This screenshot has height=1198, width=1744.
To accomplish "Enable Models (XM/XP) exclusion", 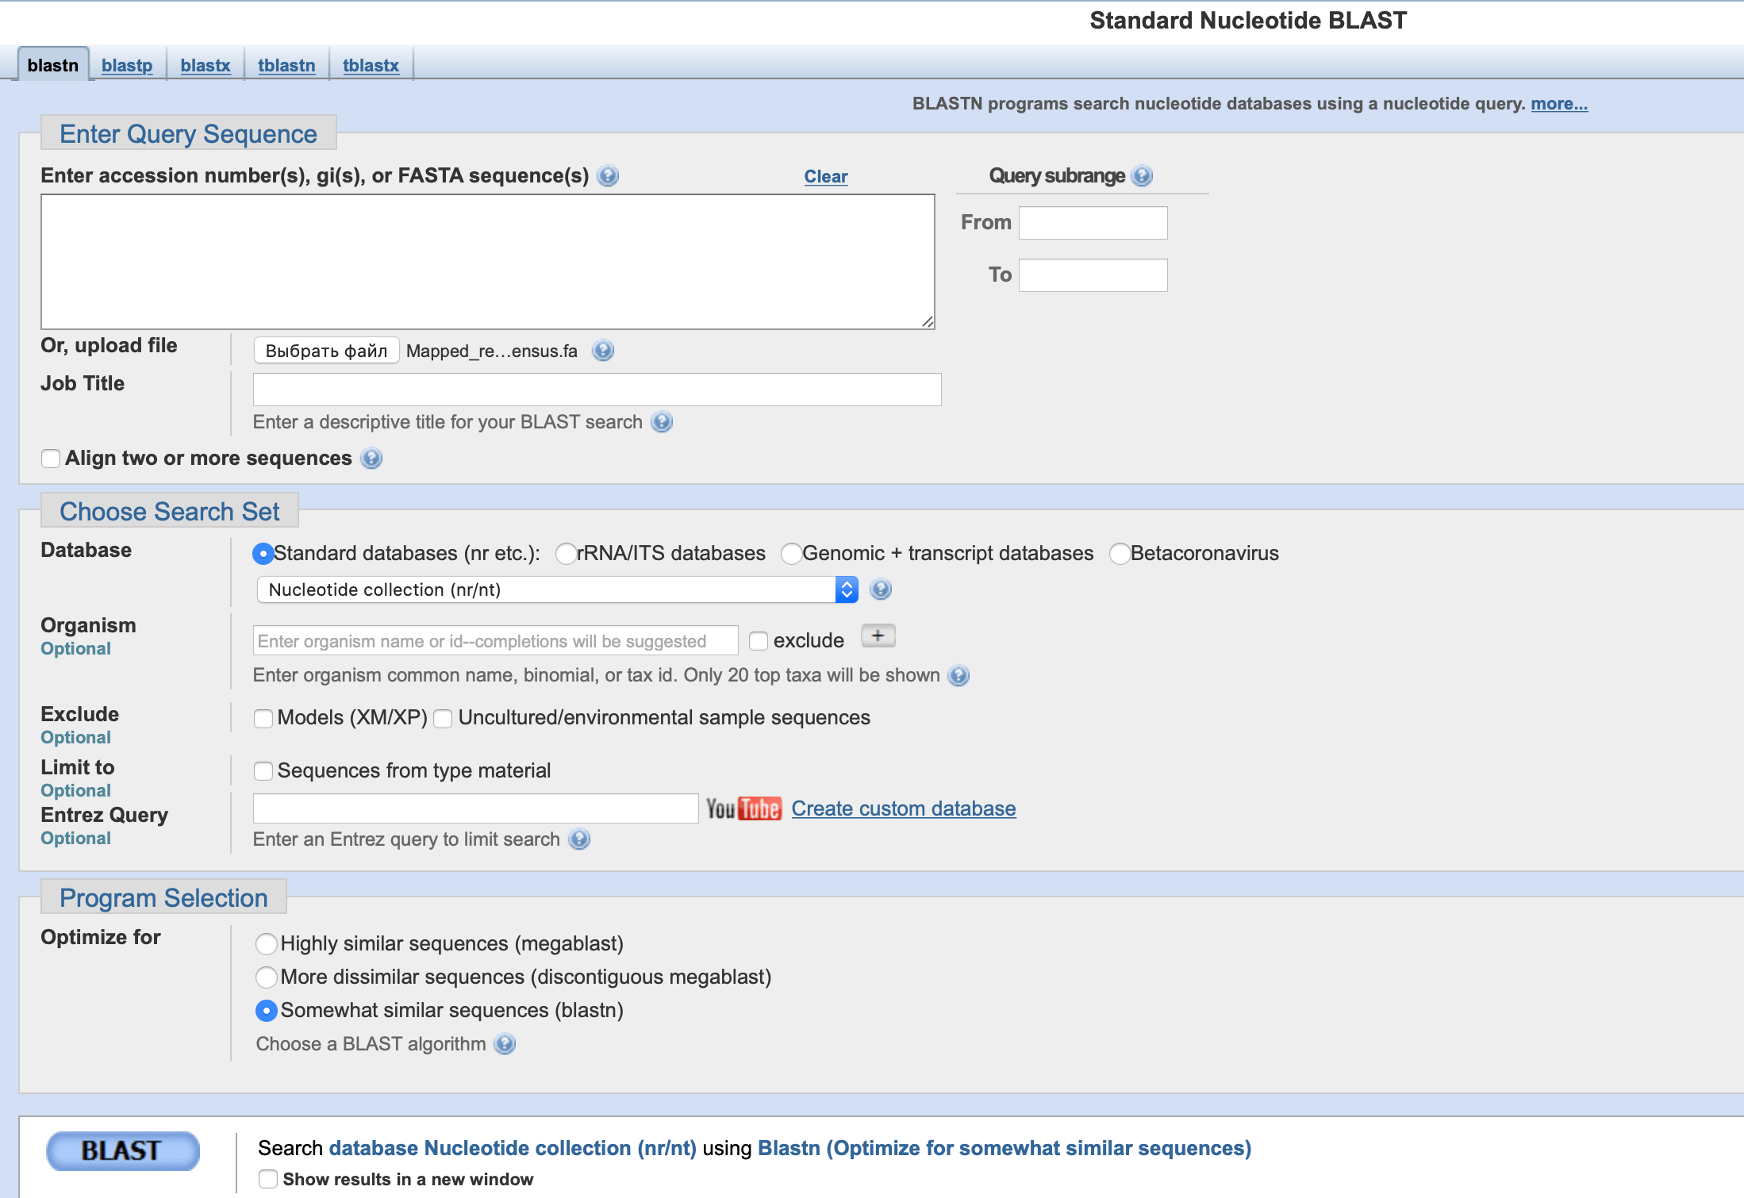I will click(x=263, y=719).
